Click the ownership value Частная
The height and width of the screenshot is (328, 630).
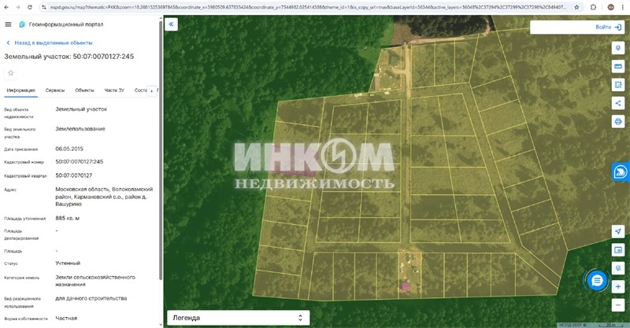pyautogui.click(x=66, y=319)
